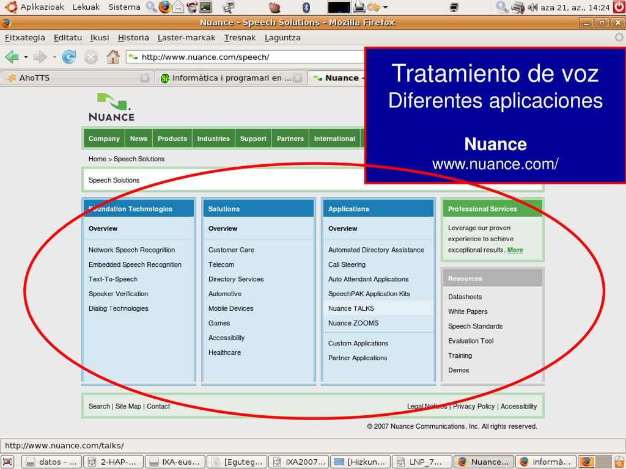Viewport: 626px width, 469px height.
Task: Open the Company navigation item
Action: point(104,139)
